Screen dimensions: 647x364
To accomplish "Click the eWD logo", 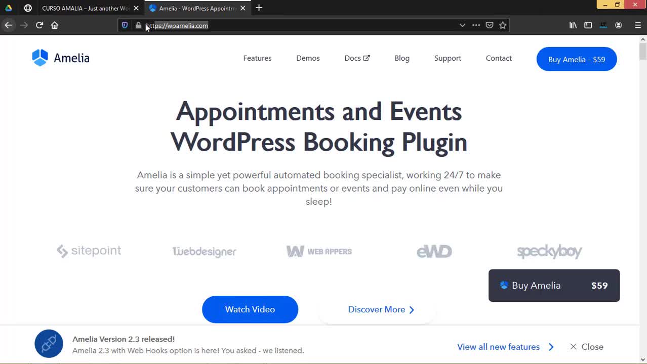I will pos(434,251).
